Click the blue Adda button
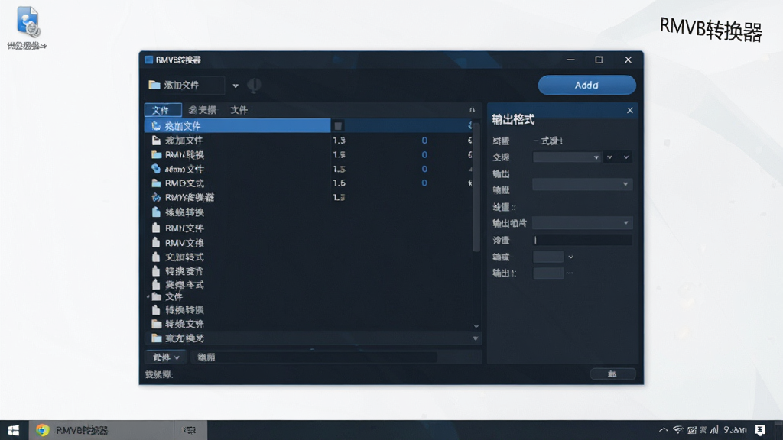This screenshot has width=783, height=440. (586, 86)
